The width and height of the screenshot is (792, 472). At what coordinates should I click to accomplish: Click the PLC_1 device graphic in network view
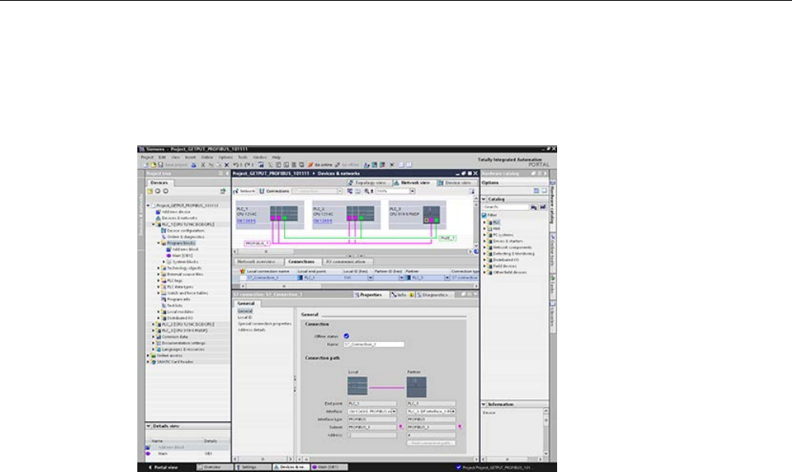tap(283, 213)
